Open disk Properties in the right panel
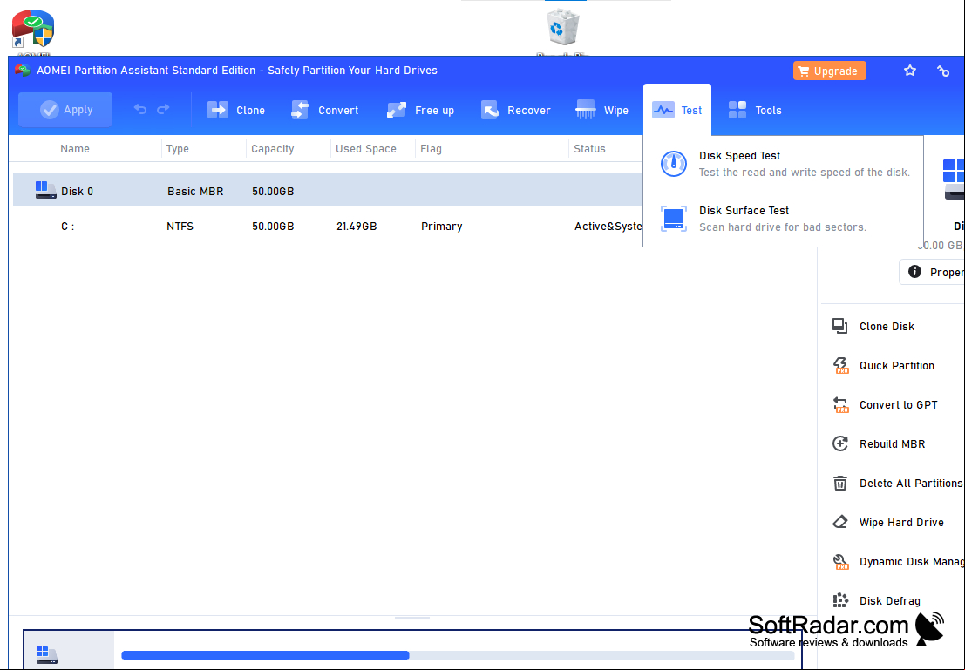This screenshot has height=670, width=965. (x=932, y=272)
